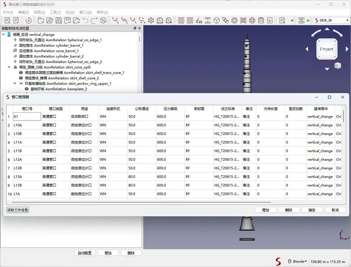Image resolution: width=351 pixels, height=267 pixels.
Task: Expand the toolbar overflow before flowchart icon
Action: 292,20
